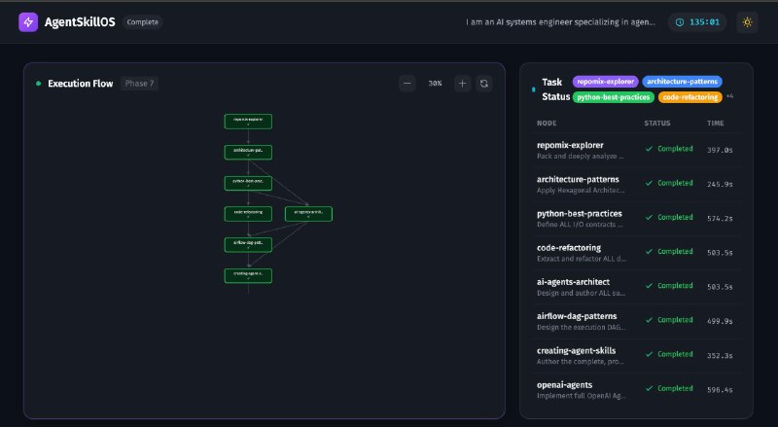Click the blue architecture-patterns tag
The width and height of the screenshot is (778, 427).
click(682, 82)
